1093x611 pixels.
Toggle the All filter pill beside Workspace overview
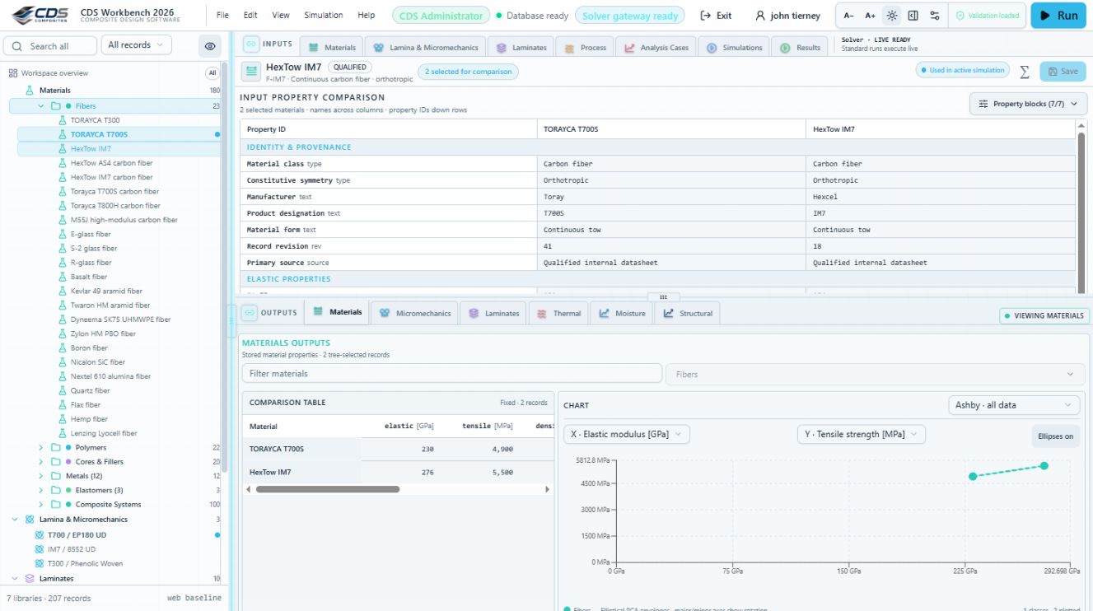pyautogui.click(x=212, y=73)
